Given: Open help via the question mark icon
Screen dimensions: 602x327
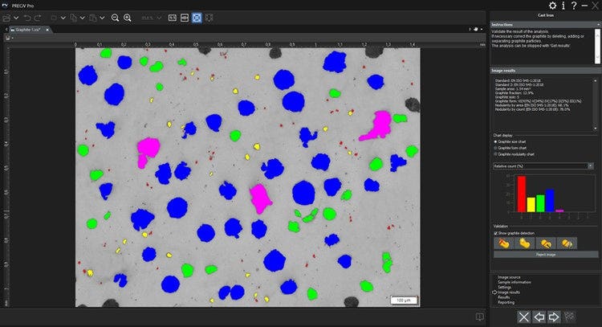Looking at the screenshot, I should (x=573, y=6).
